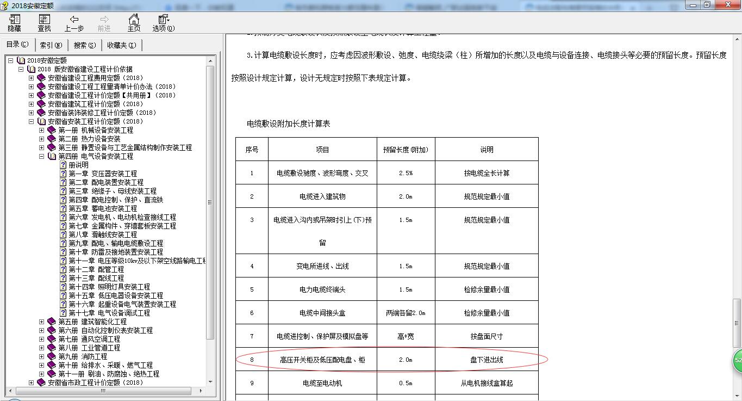Switch to the 索引 (Index) tab
Image resolution: width=742 pixels, height=401 pixels.
point(51,45)
